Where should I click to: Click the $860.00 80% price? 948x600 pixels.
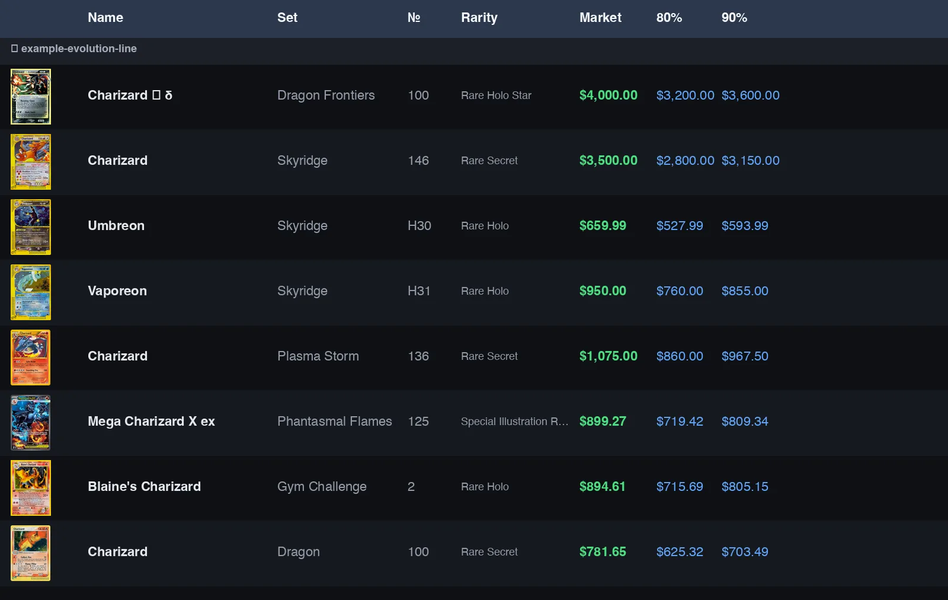(680, 356)
